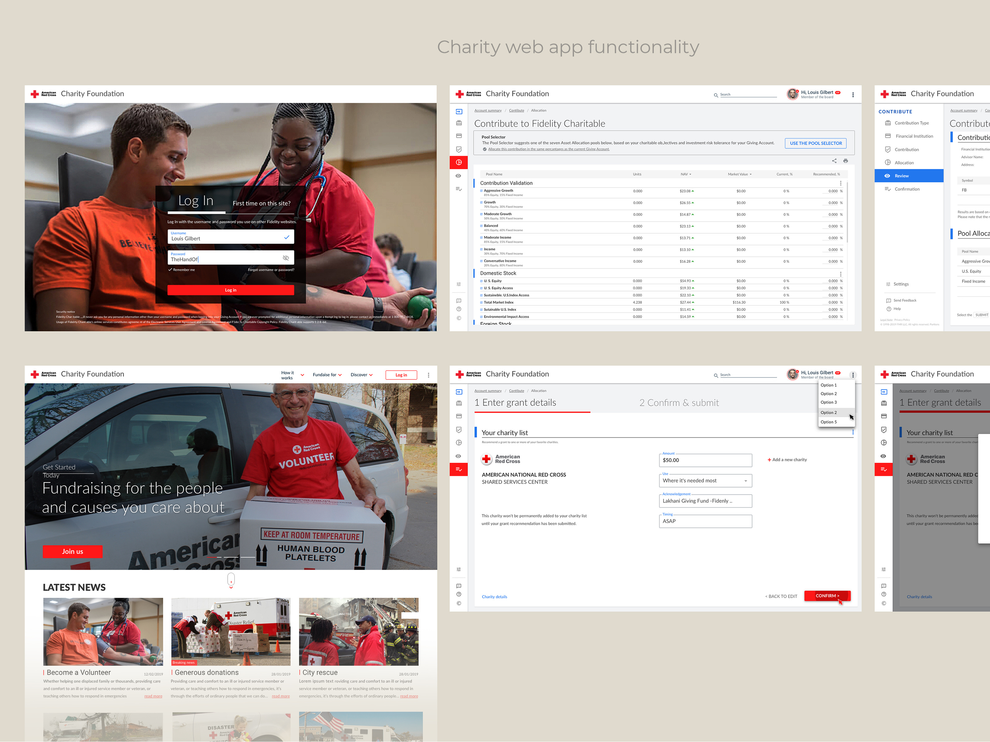
Task: Switch to 'First time on this site?' tab
Action: tap(261, 203)
